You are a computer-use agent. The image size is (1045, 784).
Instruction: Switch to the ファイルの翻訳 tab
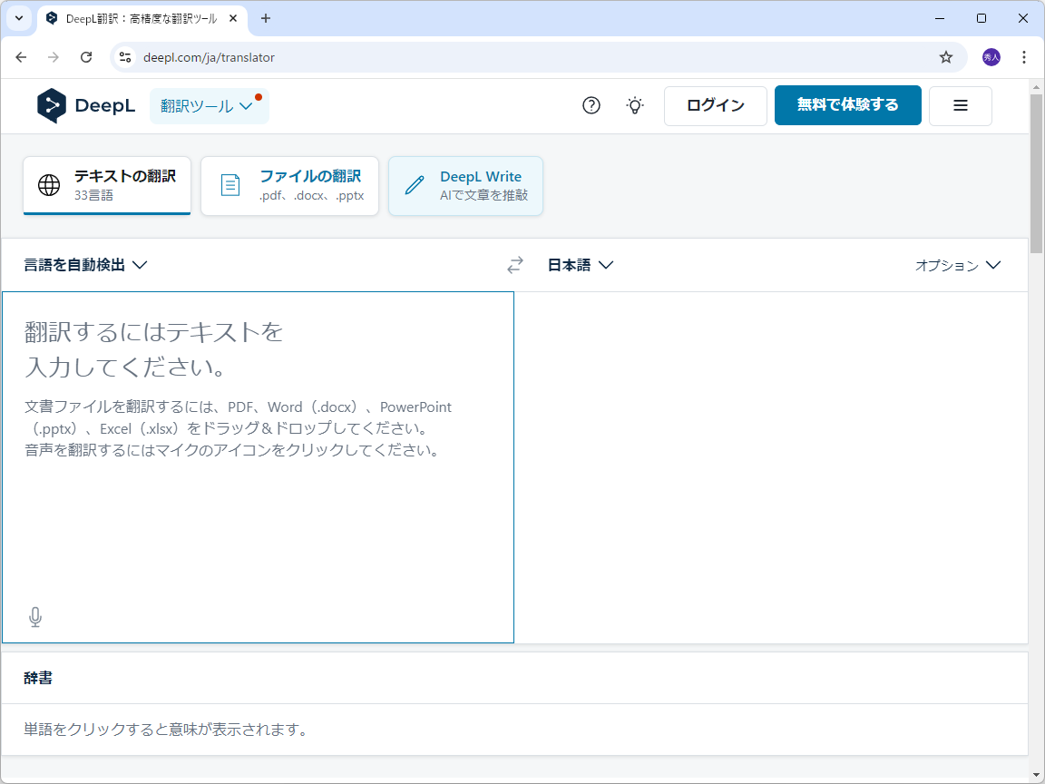[x=289, y=185]
